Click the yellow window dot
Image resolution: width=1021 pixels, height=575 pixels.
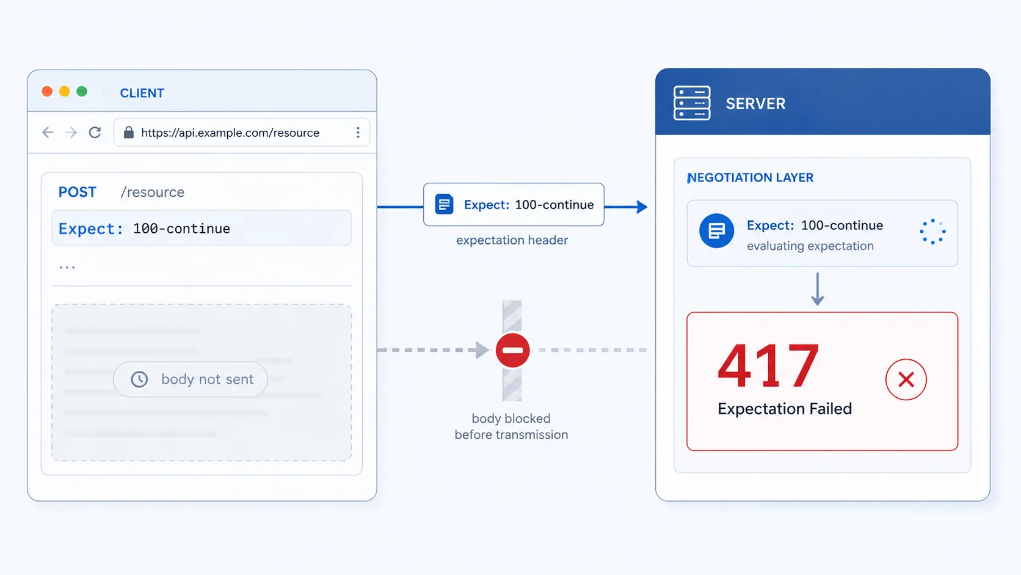[x=64, y=92]
